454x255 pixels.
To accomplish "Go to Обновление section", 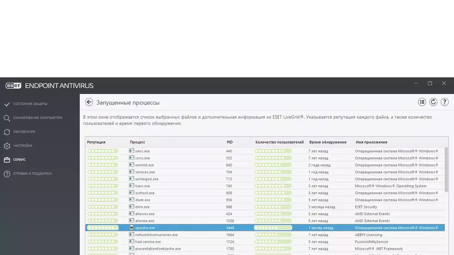I will (x=24, y=131).
